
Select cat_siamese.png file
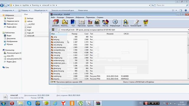click(59, 47)
